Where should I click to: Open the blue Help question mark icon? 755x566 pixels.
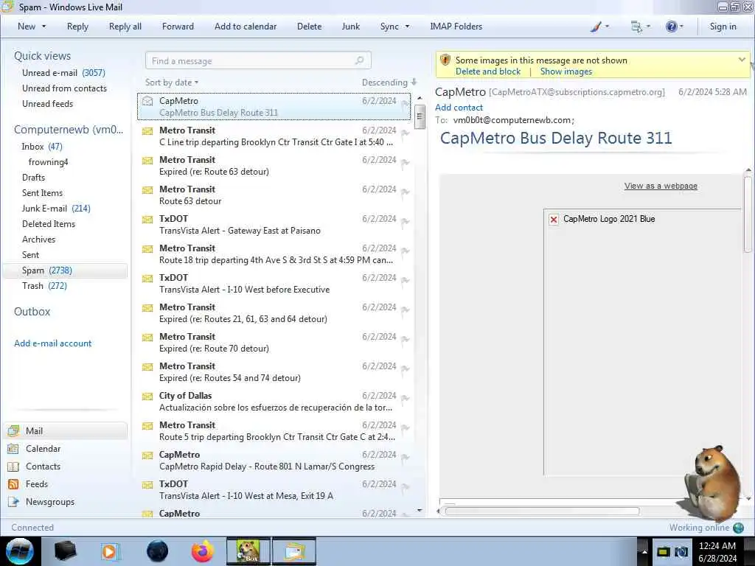[671, 27]
